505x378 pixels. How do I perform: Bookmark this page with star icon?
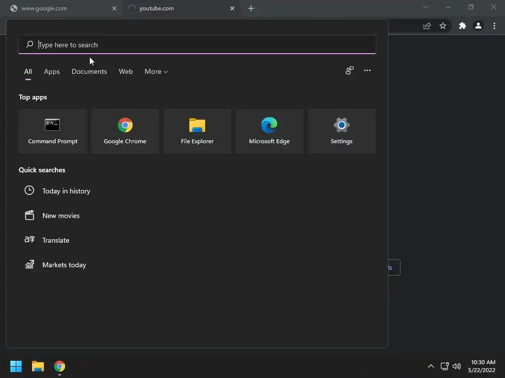[443, 26]
